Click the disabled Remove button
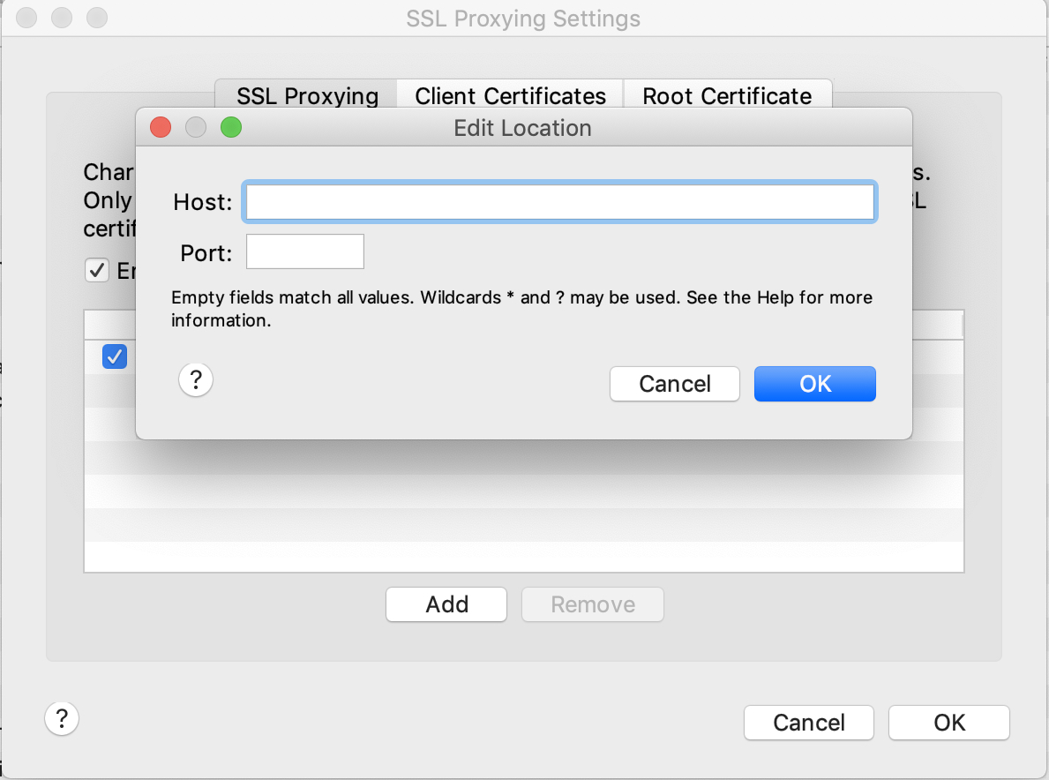The image size is (1049, 780). [x=593, y=604]
